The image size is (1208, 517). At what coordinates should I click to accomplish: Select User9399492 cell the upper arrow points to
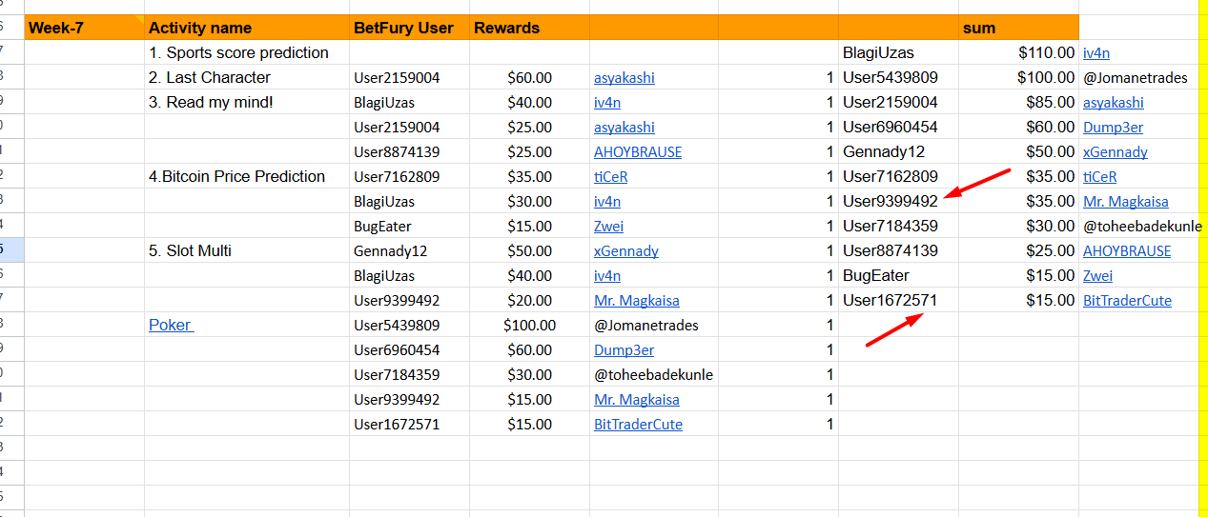pyautogui.click(x=898, y=201)
